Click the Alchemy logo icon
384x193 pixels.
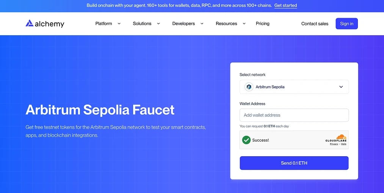coord(30,23)
